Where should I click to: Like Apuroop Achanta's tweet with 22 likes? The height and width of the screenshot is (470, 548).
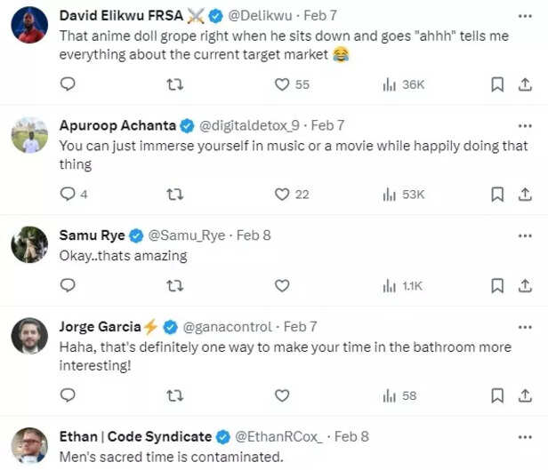(282, 194)
